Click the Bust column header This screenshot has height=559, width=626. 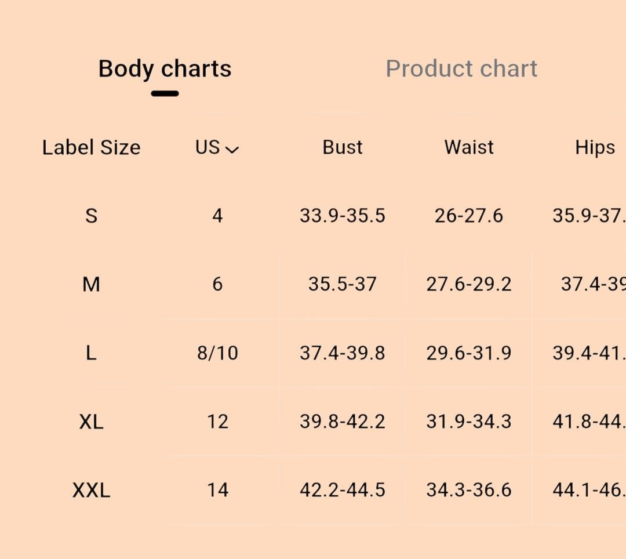coord(343,147)
